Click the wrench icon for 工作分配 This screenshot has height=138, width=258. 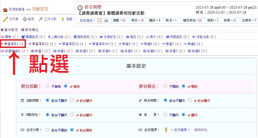[40, 19]
